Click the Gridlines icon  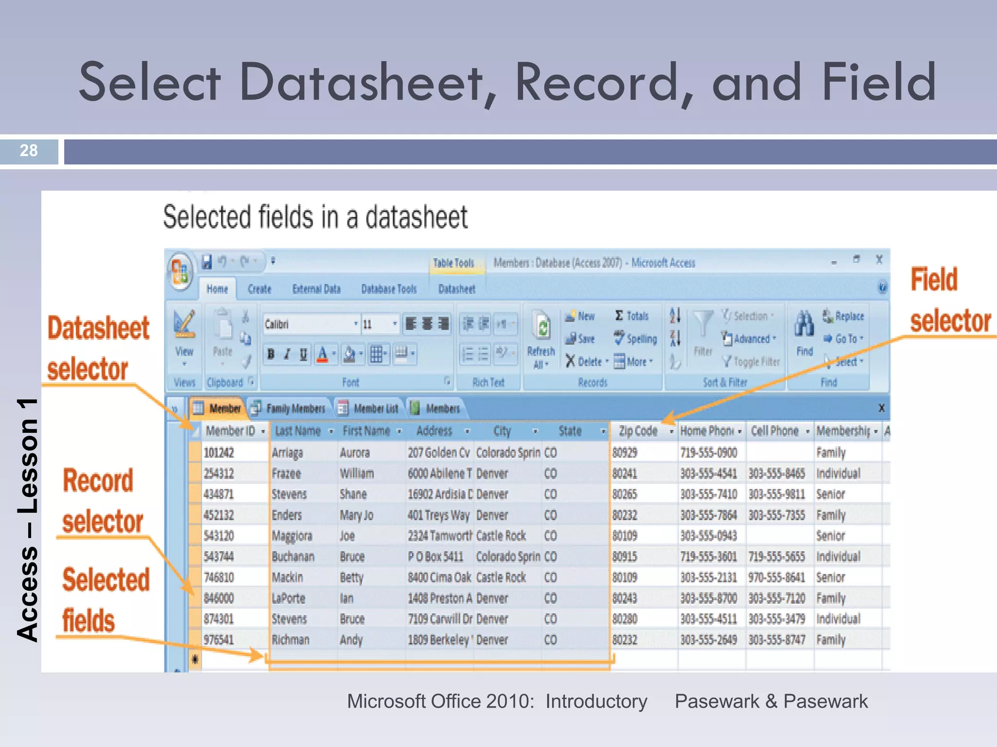pyautogui.click(x=376, y=354)
